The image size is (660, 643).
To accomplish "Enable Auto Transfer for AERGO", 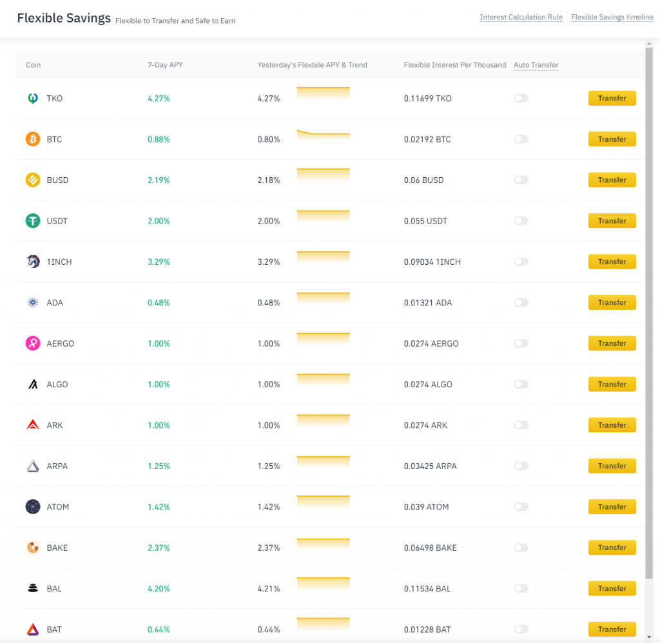I will coord(521,343).
